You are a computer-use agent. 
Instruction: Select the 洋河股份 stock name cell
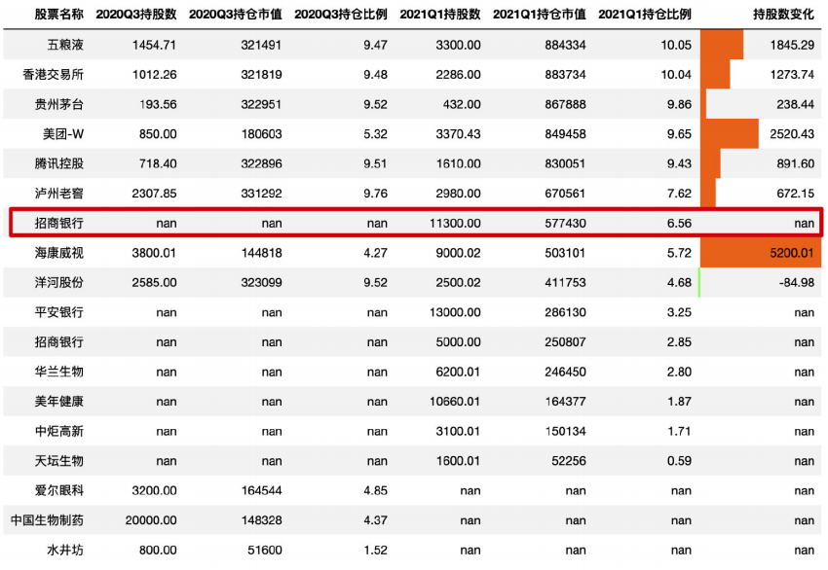(x=58, y=283)
